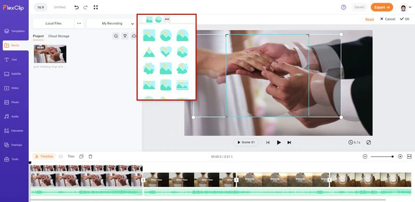Open the Templates sidebar panel
Image resolution: width=415 pixels, height=202 pixels.
tap(14, 31)
